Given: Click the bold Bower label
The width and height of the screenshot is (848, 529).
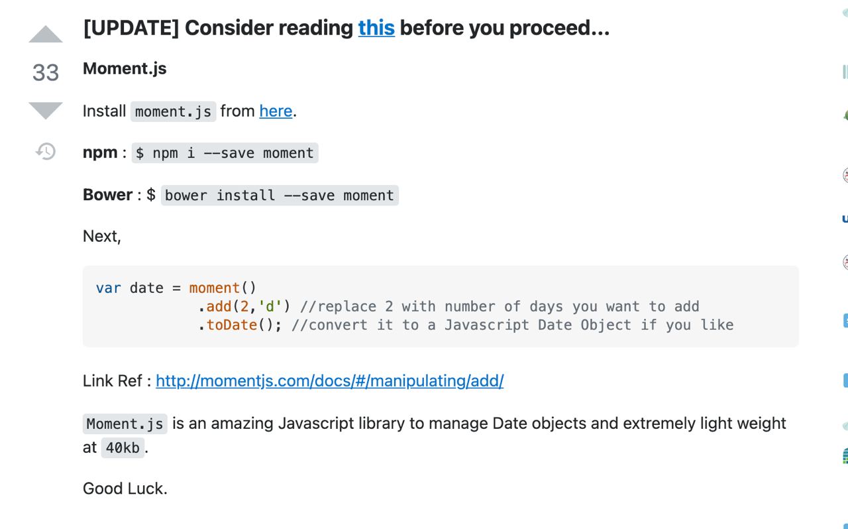Looking at the screenshot, I should 107,195.
